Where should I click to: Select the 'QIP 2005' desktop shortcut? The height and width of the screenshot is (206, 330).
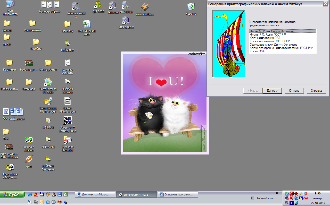click(98, 7)
